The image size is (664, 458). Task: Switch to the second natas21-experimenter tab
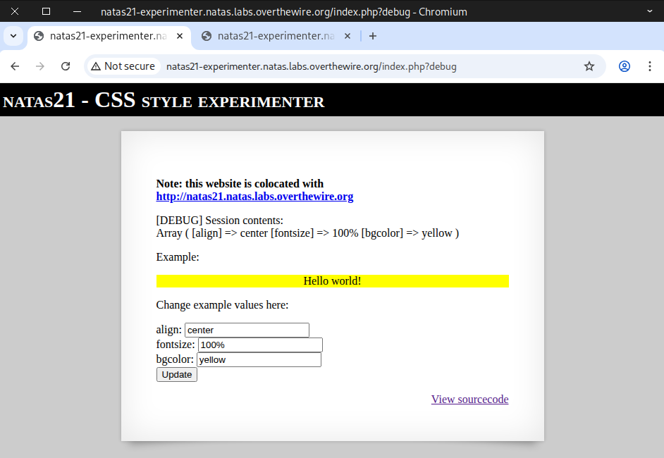pos(275,36)
